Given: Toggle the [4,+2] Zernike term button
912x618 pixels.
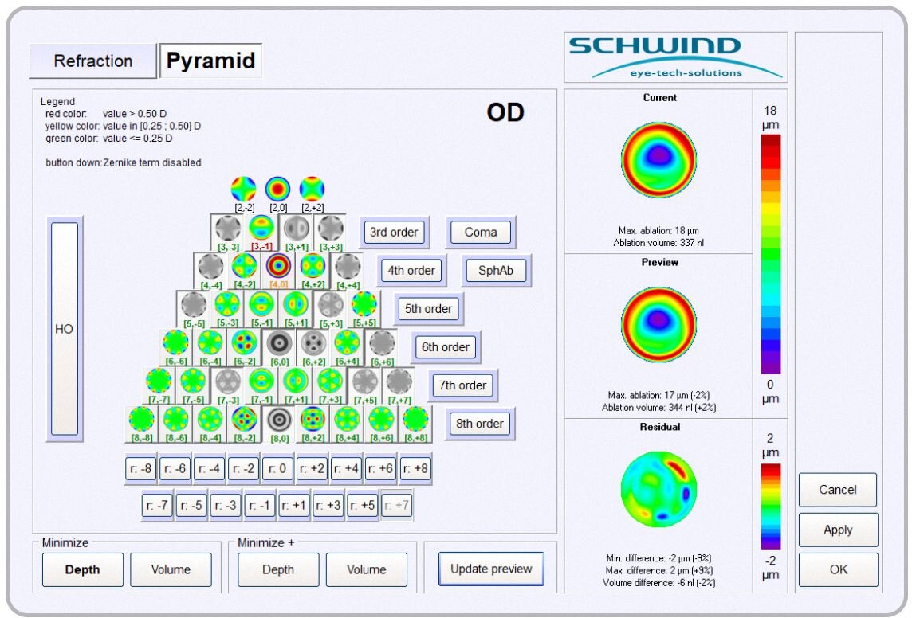Looking at the screenshot, I should 313,271.
